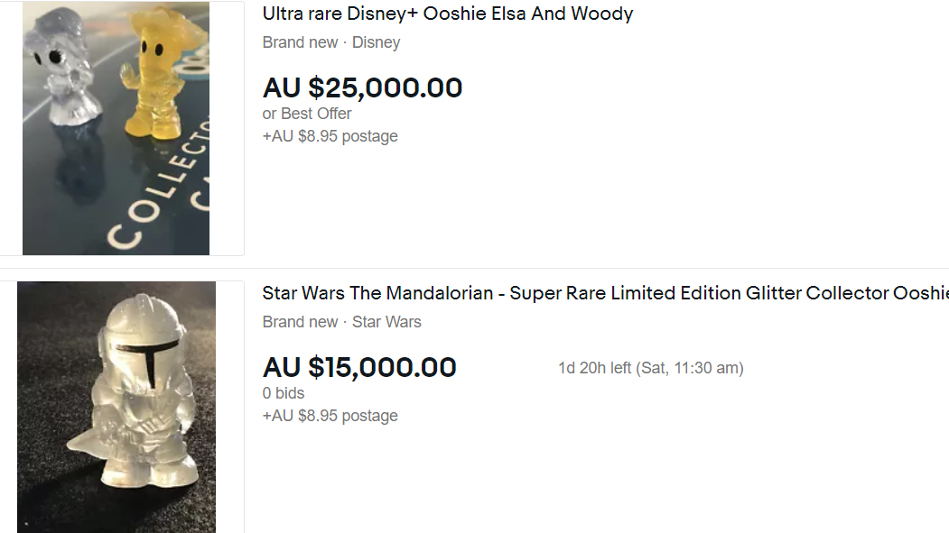Select the Star Wars brand label

(x=386, y=322)
